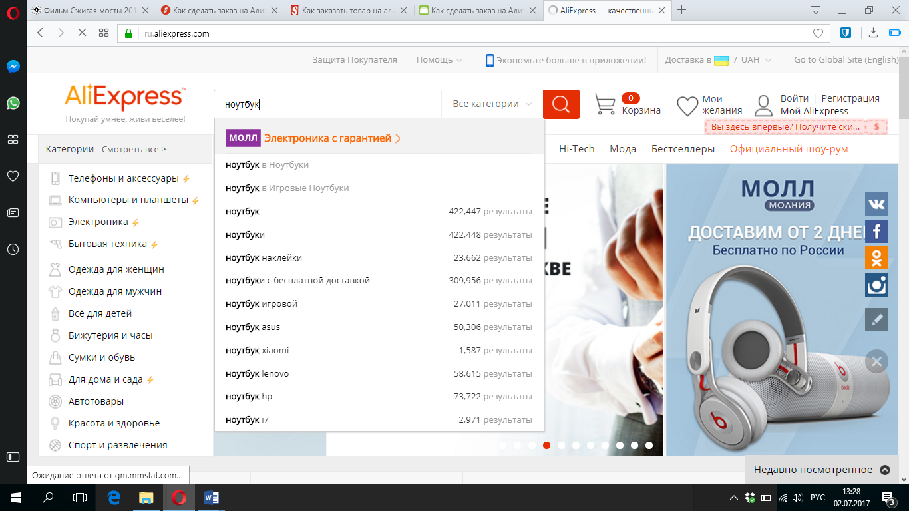
Task: Open VK social share icon
Action: pos(876,204)
